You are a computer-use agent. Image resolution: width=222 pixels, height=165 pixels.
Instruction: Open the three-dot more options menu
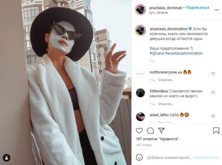217,10
